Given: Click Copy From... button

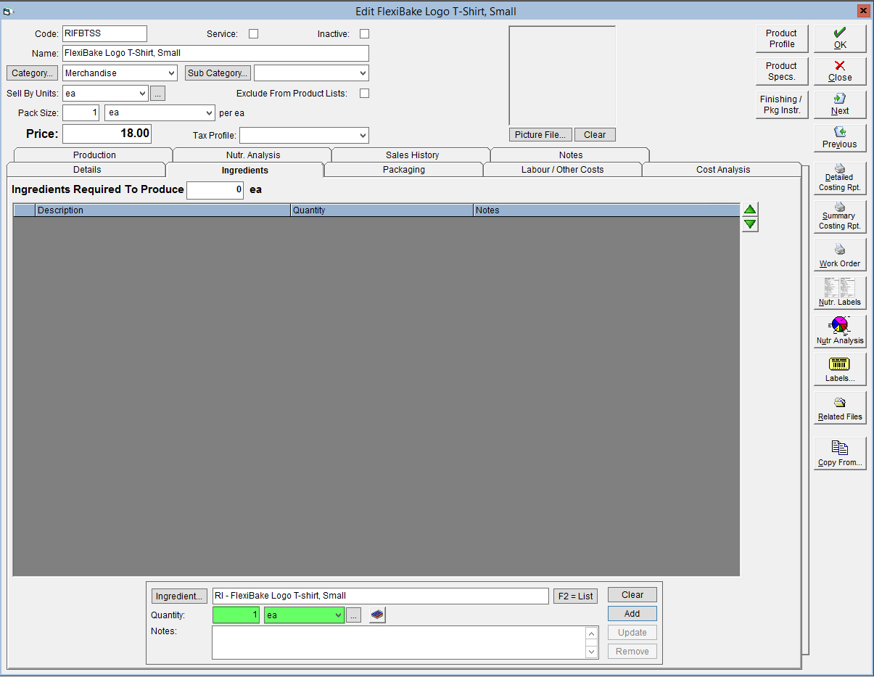Looking at the screenshot, I should click(x=840, y=454).
